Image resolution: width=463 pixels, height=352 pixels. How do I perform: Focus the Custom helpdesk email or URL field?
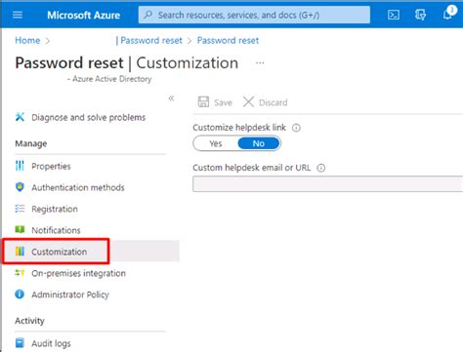pyautogui.click(x=327, y=184)
